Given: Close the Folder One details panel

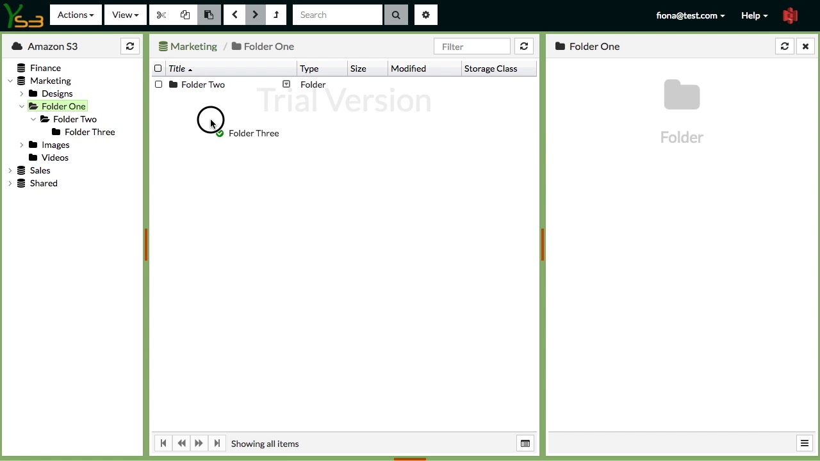Looking at the screenshot, I should (x=805, y=46).
